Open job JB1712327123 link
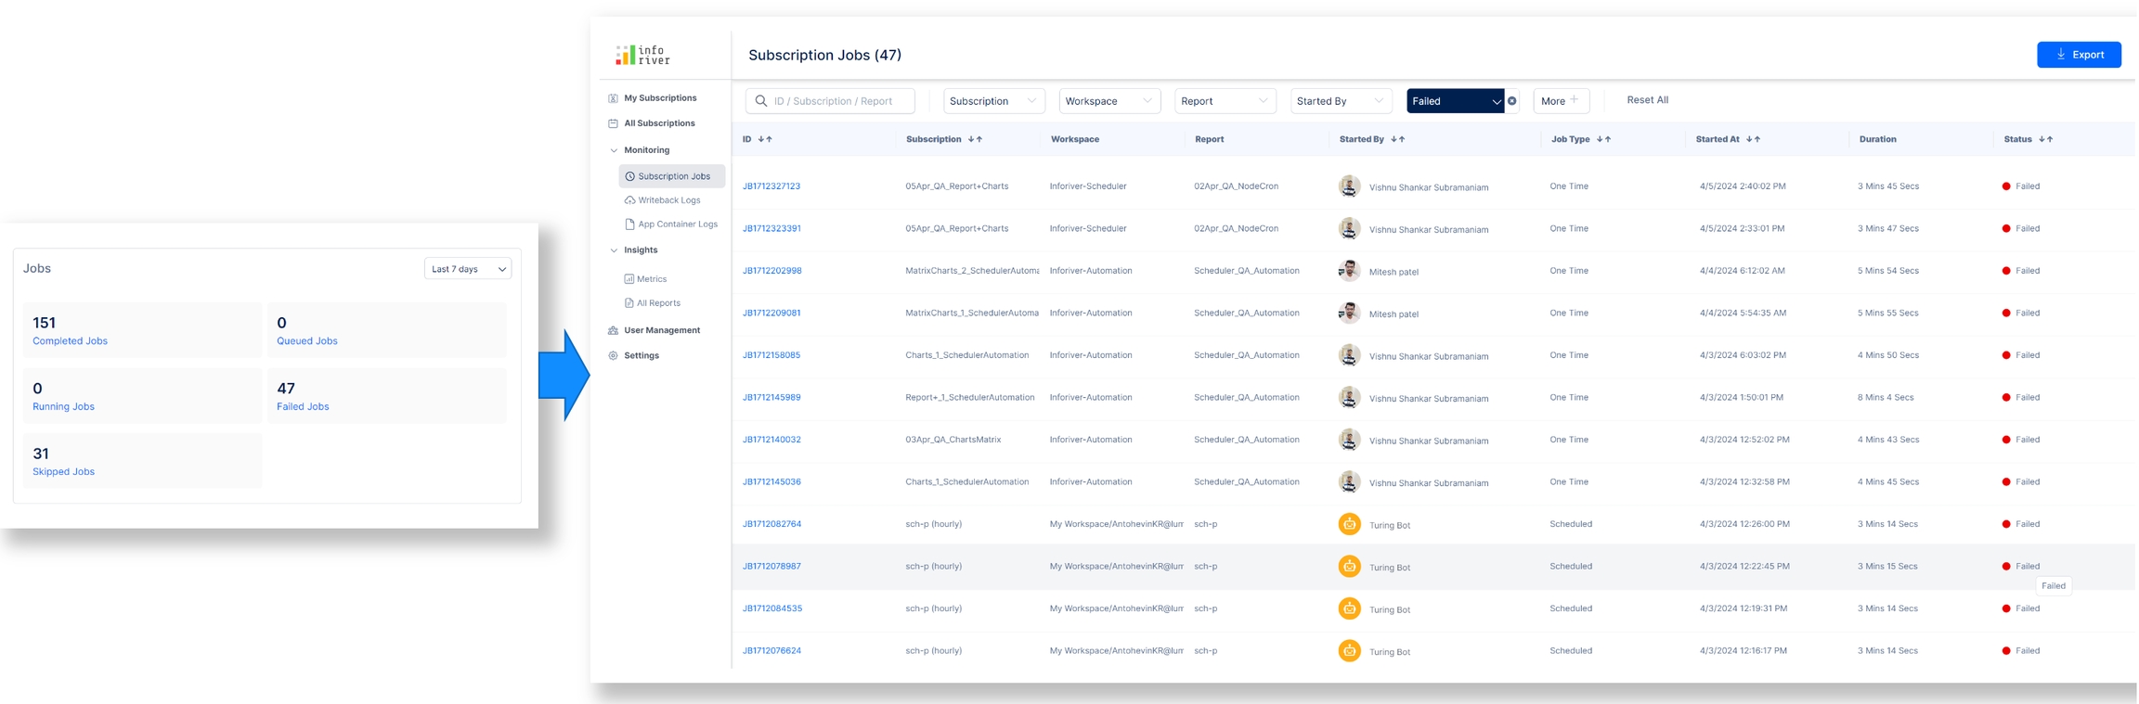 click(x=771, y=186)
